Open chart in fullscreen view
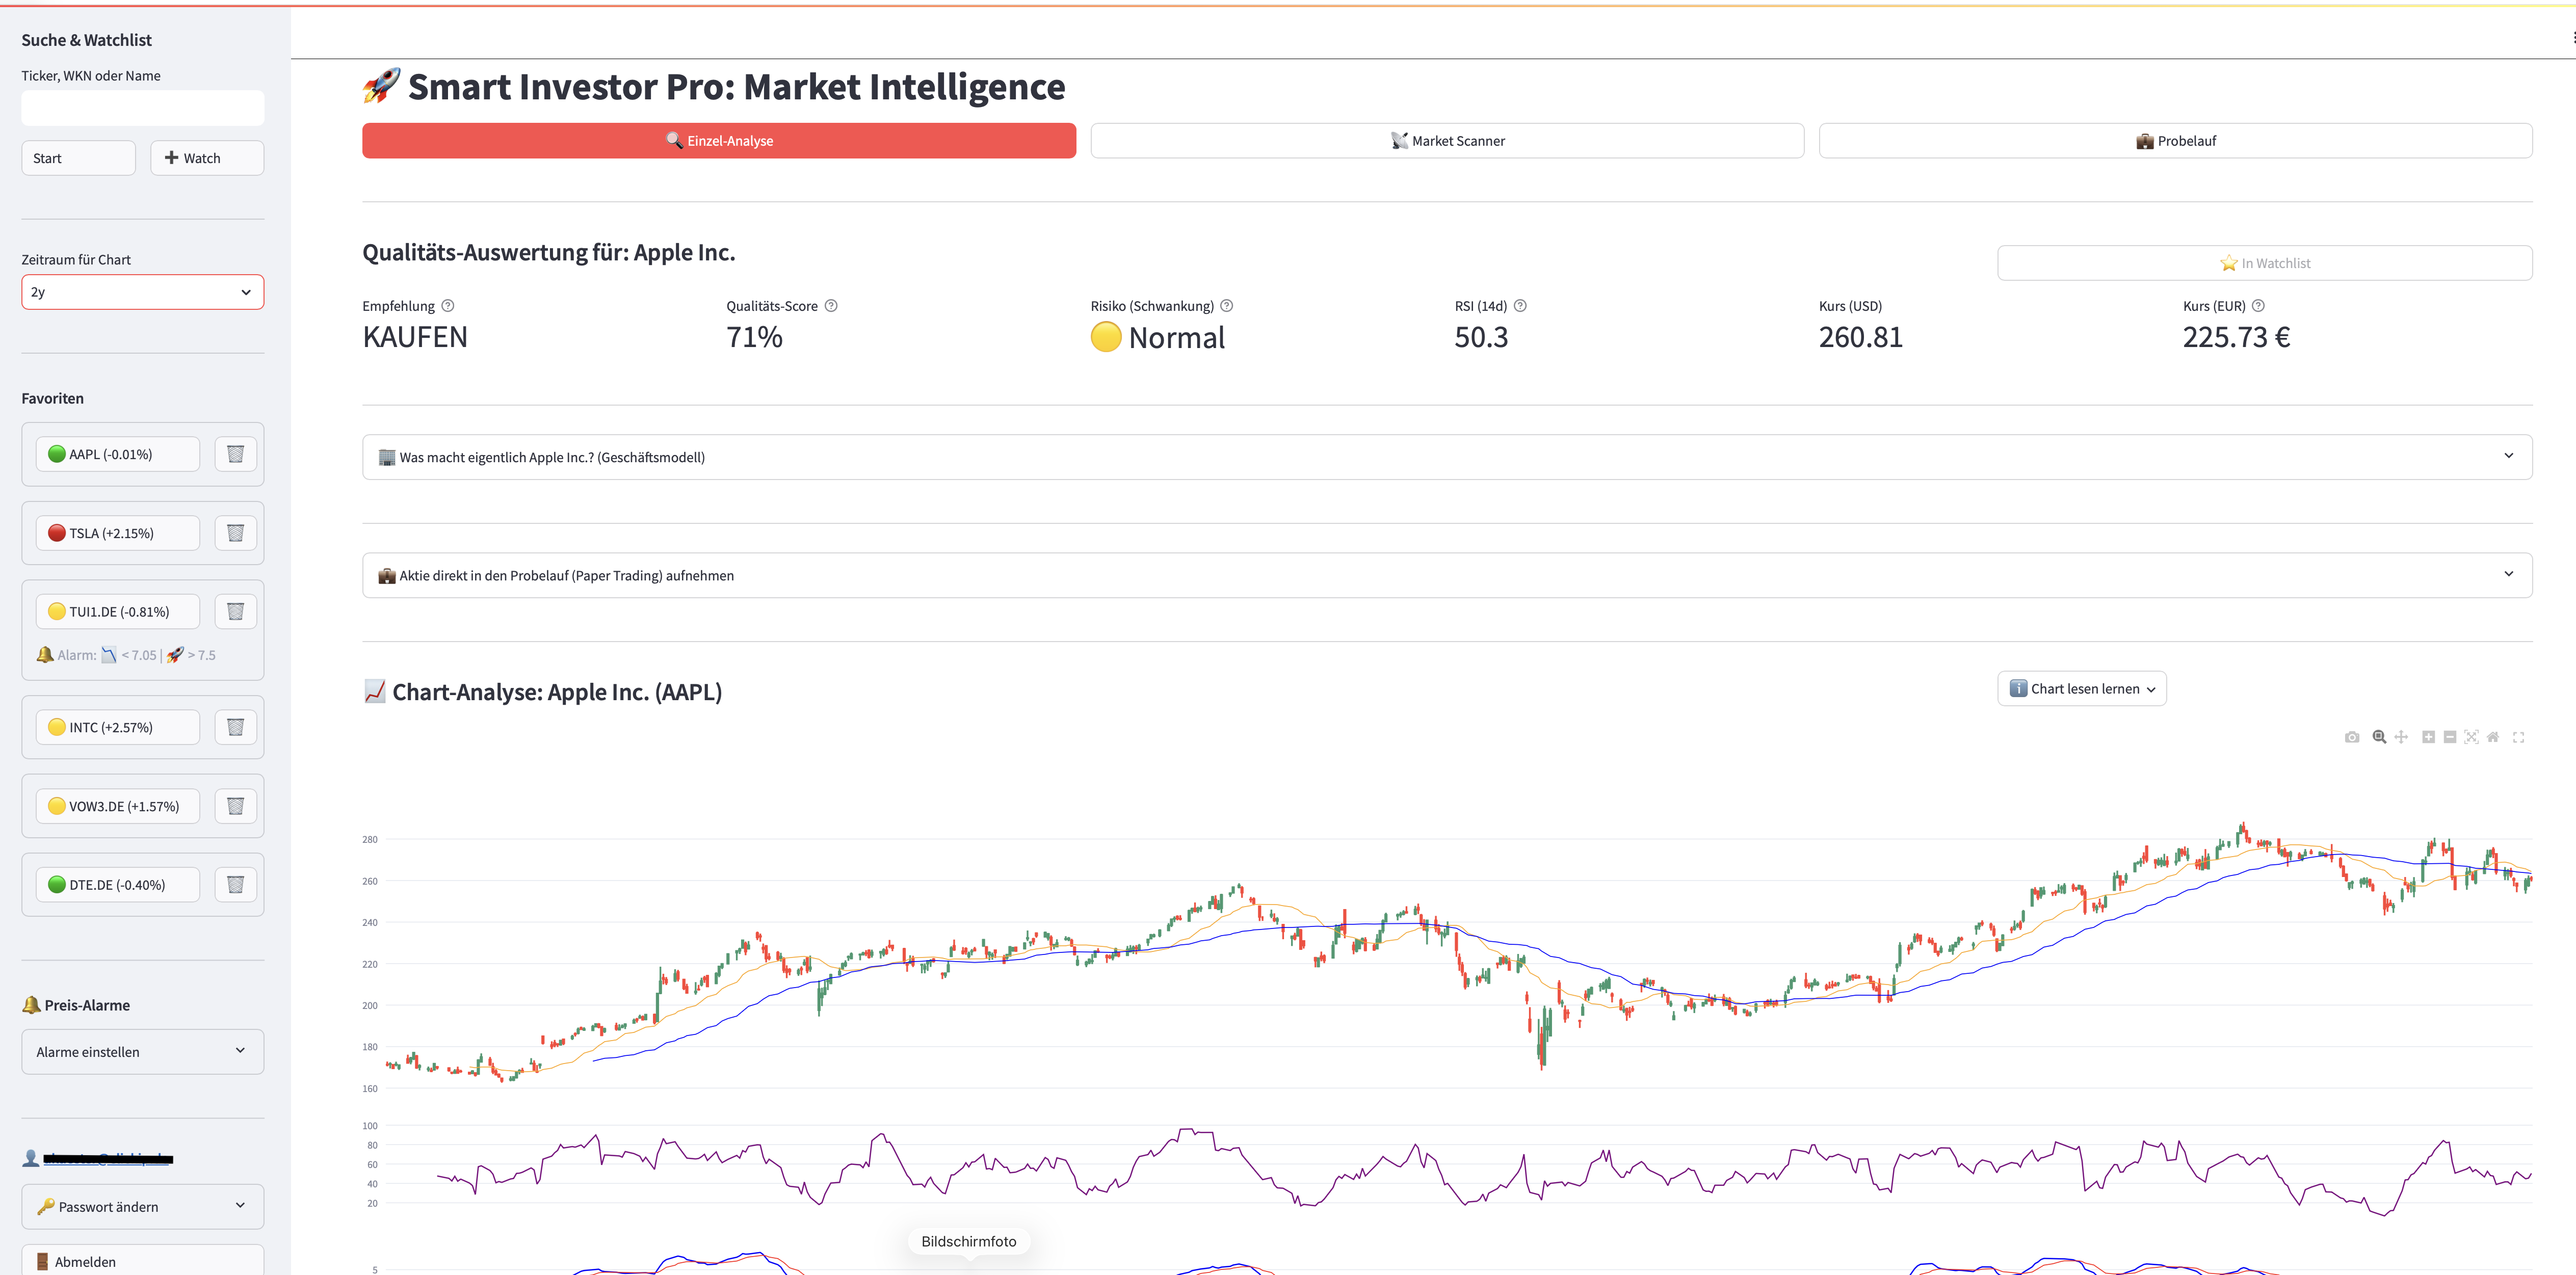Screen dimensions: 2576x1275 click(x=2519, y=737)
